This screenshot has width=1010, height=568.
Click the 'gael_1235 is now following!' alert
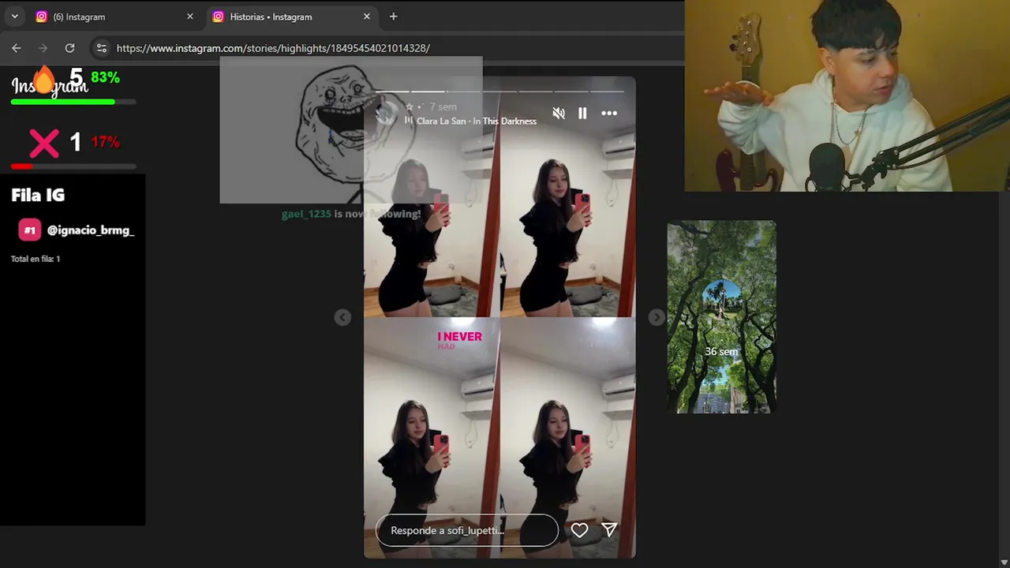pyautogui.click(x=351, y=214)
